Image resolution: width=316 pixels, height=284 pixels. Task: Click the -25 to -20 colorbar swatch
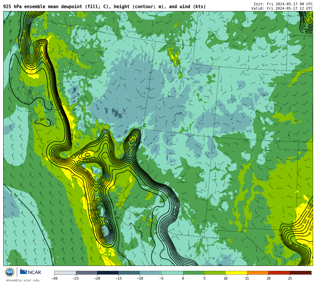tap(86, 273)
